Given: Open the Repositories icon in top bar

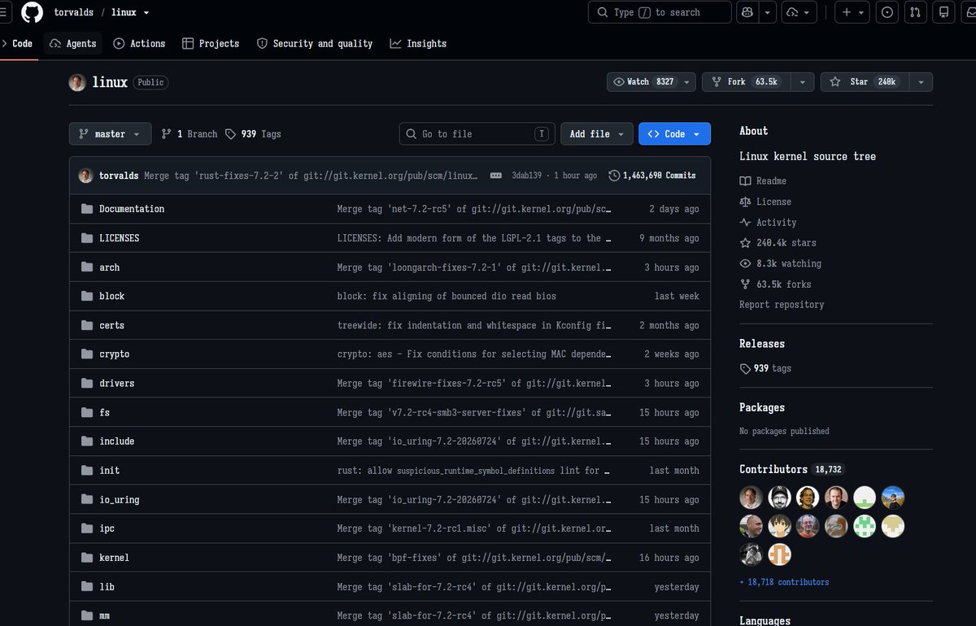Looking at the screenshot, I should tap(943, 12).
